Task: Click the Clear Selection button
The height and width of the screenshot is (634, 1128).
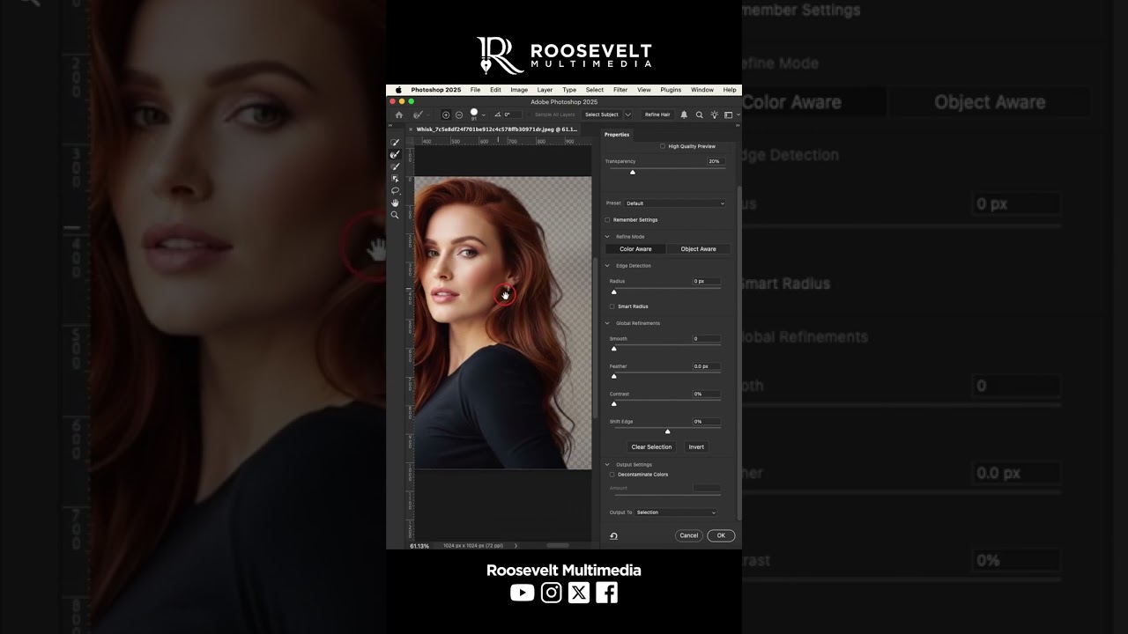Action: (652, 447)
